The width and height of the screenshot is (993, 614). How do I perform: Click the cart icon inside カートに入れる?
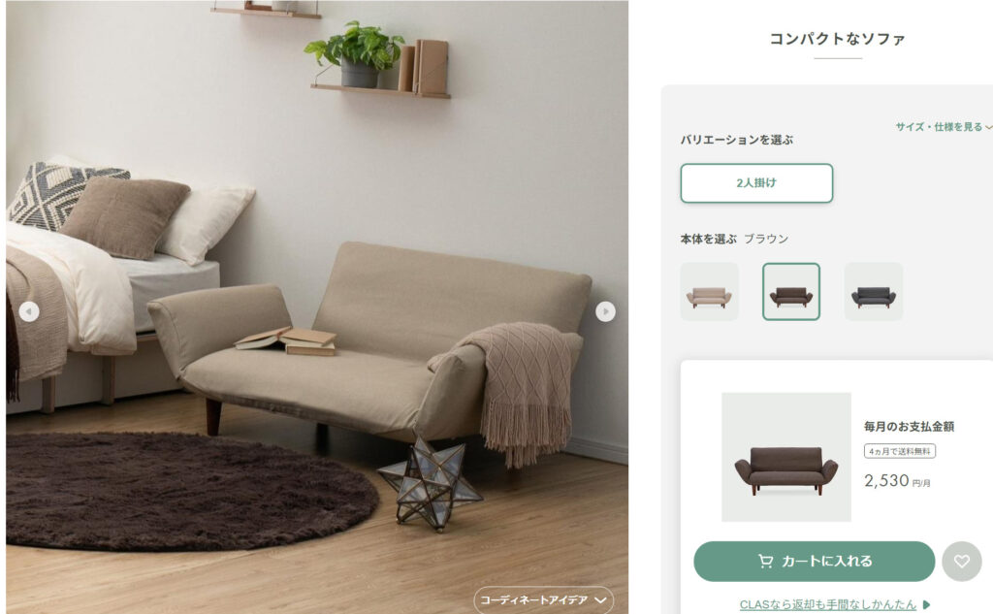766,561
